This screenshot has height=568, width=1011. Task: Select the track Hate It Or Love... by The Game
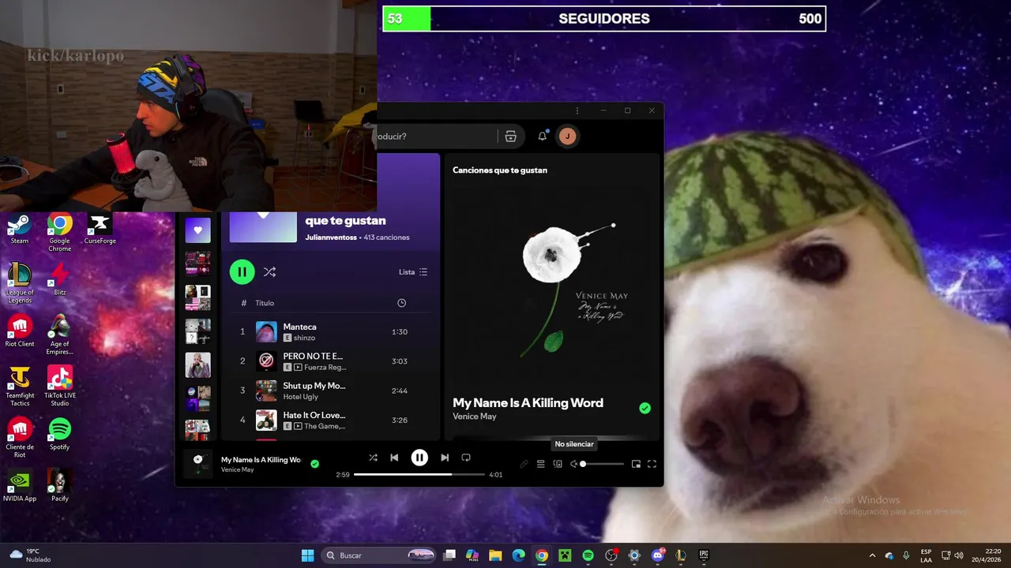click(x=330, y=420)
